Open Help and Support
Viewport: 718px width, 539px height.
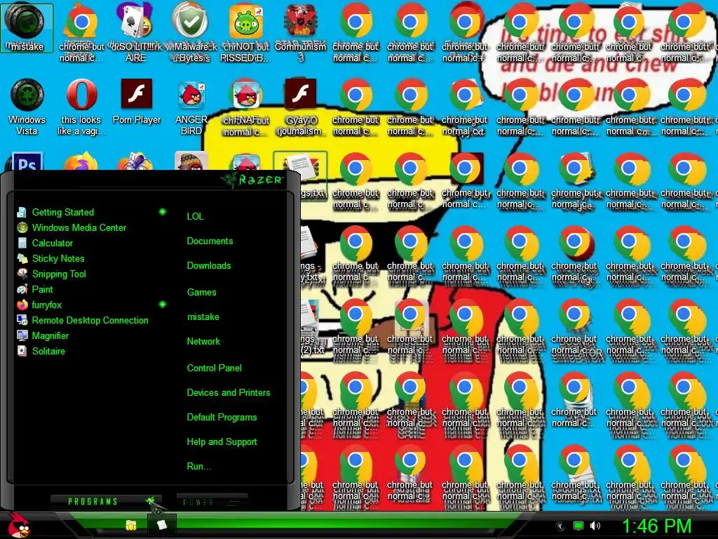(x=222, y=442)
